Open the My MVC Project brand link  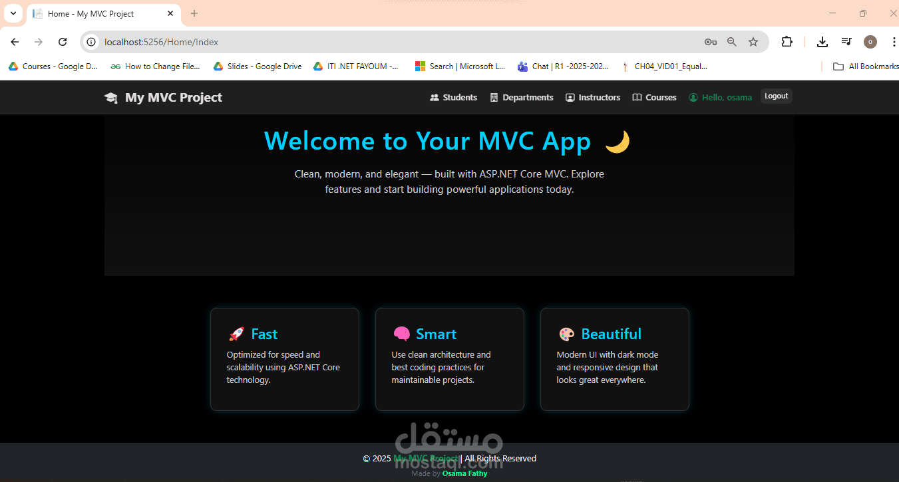click(x=164, y=98)
